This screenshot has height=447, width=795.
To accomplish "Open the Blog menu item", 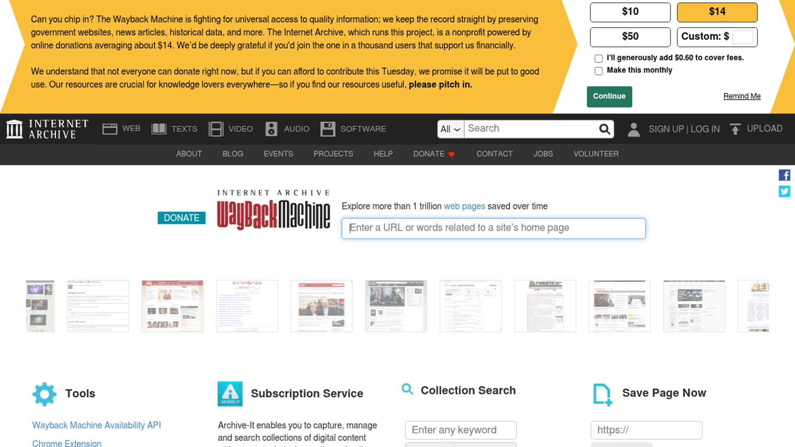I will click(x=233, y=154).
